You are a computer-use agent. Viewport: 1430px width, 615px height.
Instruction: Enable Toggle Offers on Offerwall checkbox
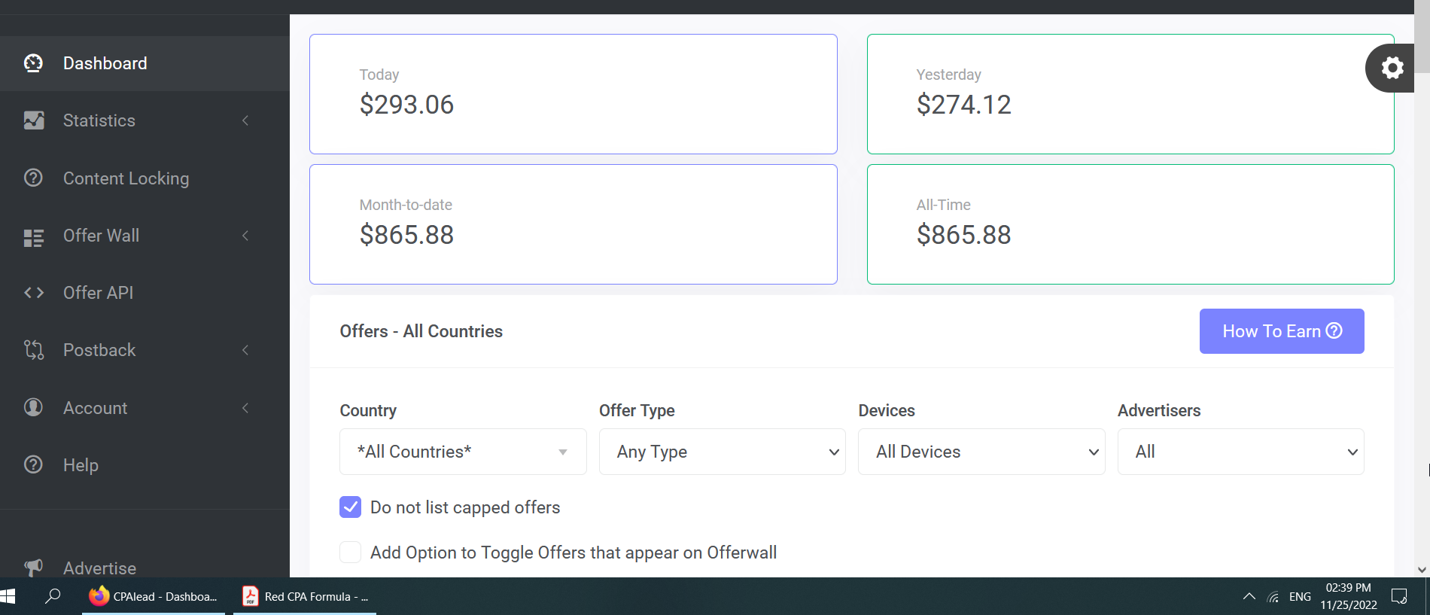pos(350,553)
